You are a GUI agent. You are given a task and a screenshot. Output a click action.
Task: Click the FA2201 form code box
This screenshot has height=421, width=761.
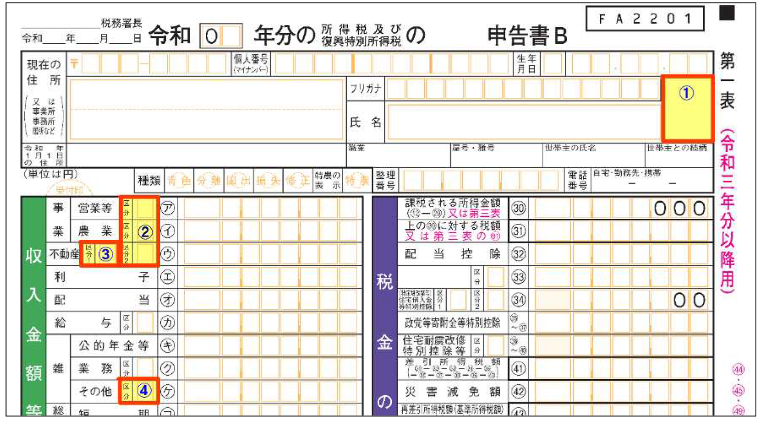click(x=645, y=19)
